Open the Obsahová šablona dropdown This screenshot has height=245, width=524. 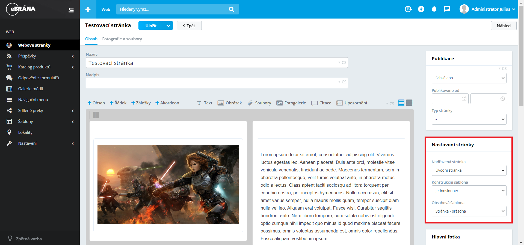pyautogui.click(x=469, y=211)
